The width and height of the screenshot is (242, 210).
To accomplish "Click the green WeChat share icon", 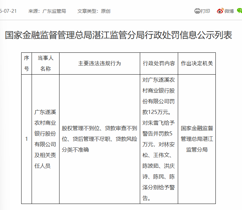I will (x=240, y=11).
